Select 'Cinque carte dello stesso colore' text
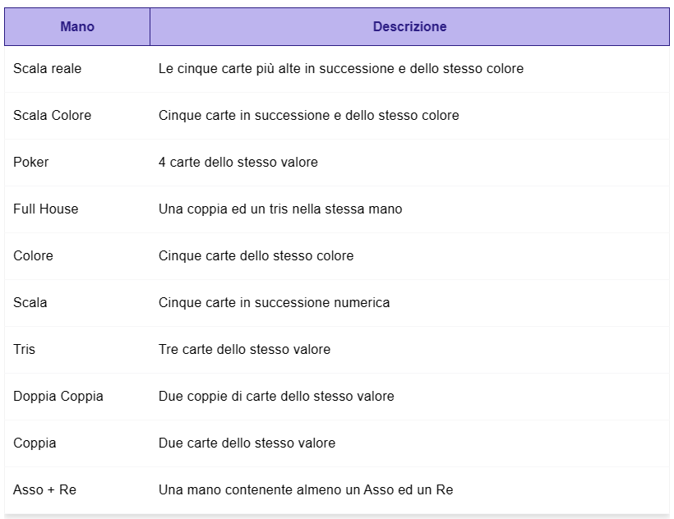The height and width of the screenshot is (519, 674). [x=256, y=256]
